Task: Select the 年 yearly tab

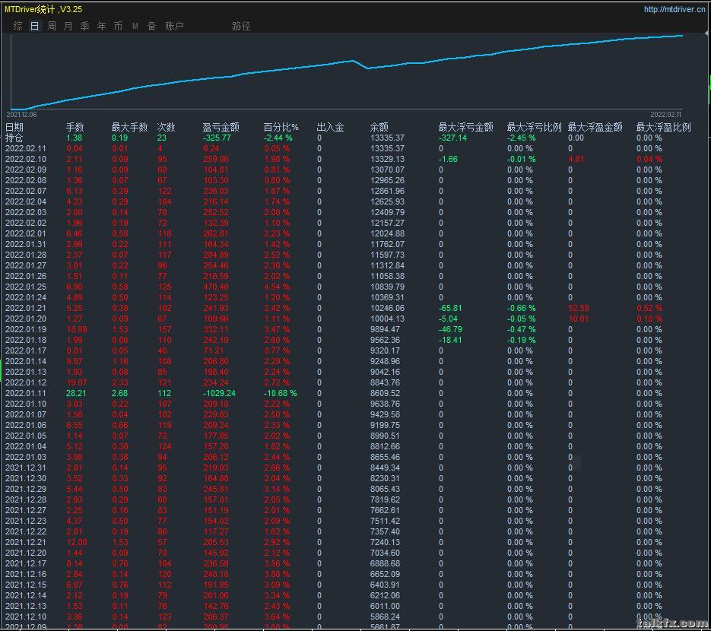Action: click(x=102, y=26)
